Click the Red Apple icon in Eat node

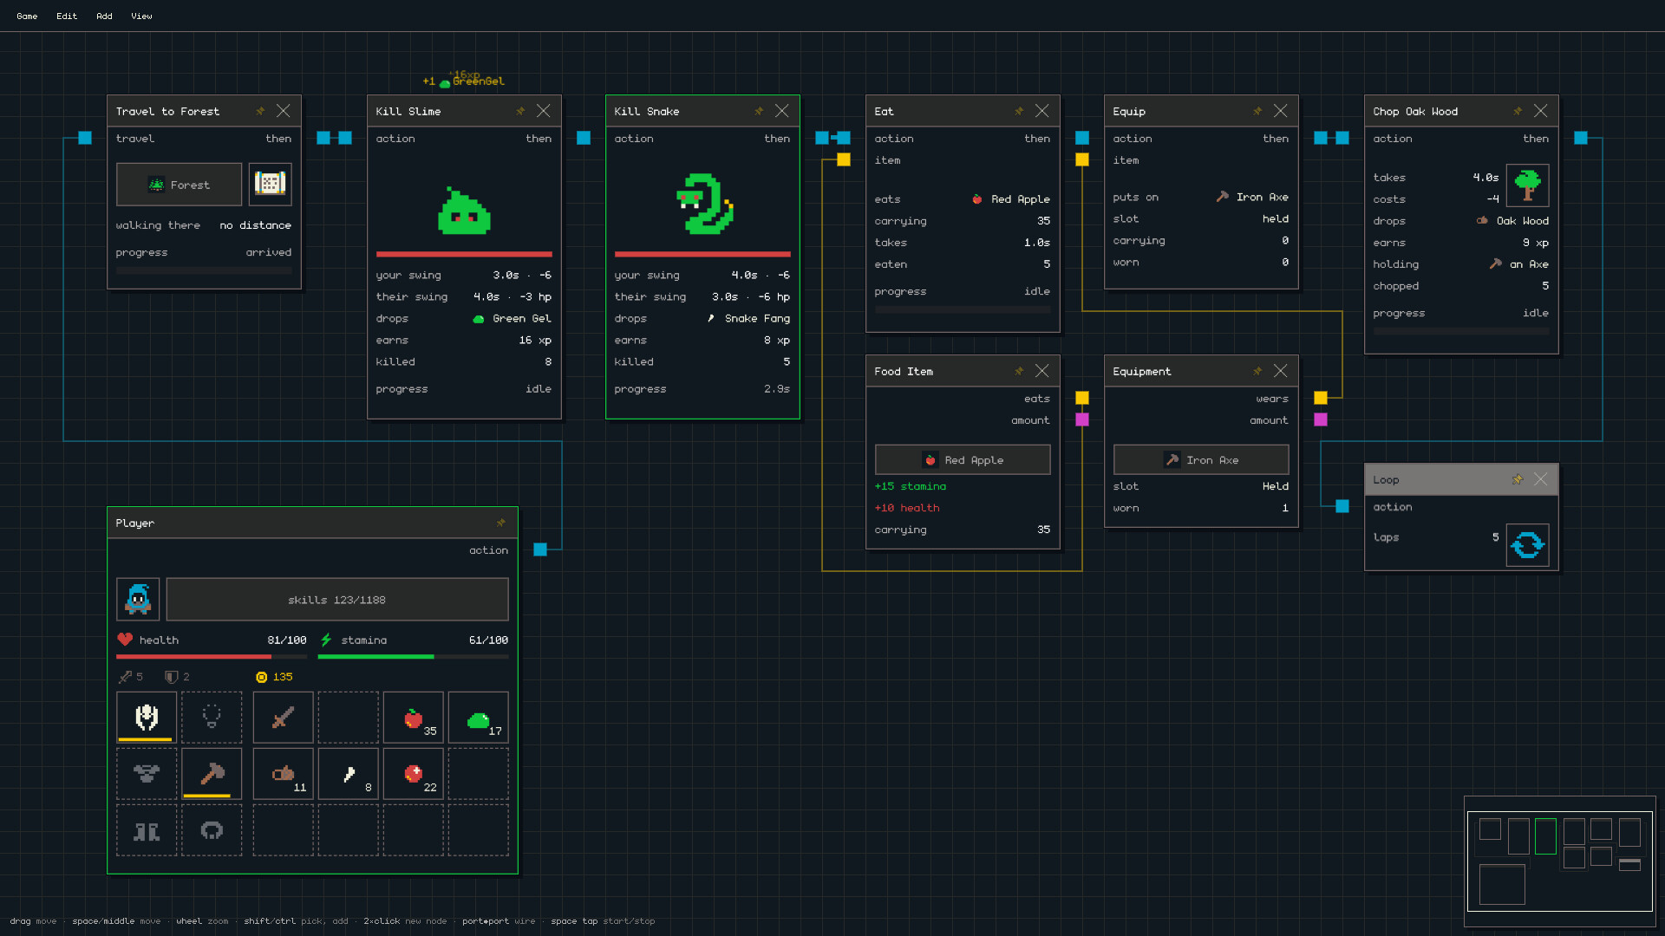(977, 199)
